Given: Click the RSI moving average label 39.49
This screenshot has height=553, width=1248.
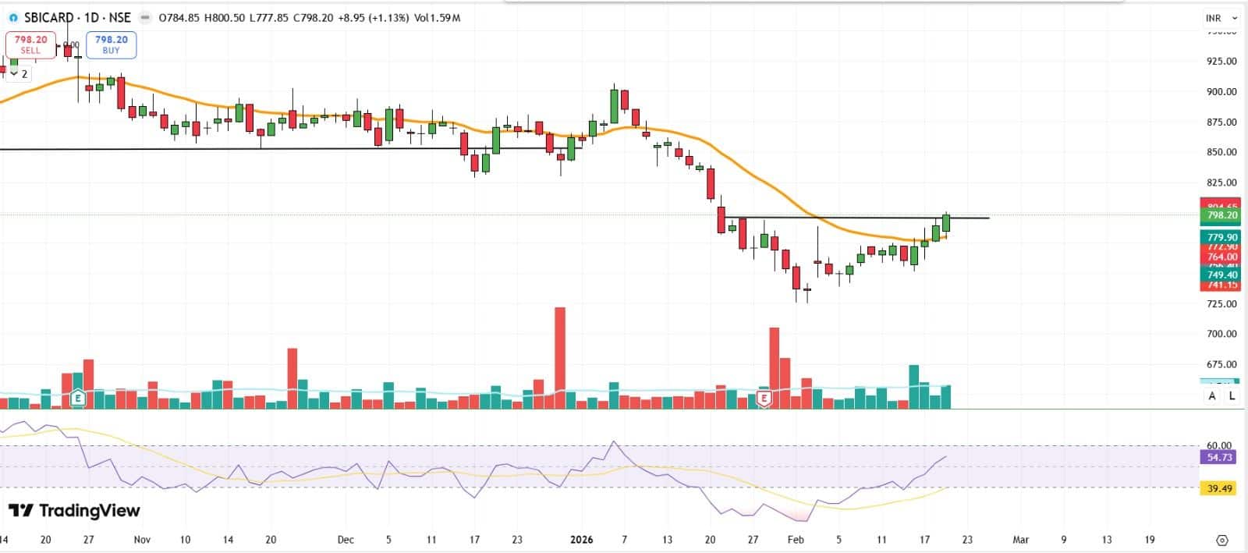Looking at the screenshot, I should point(1219,488).
